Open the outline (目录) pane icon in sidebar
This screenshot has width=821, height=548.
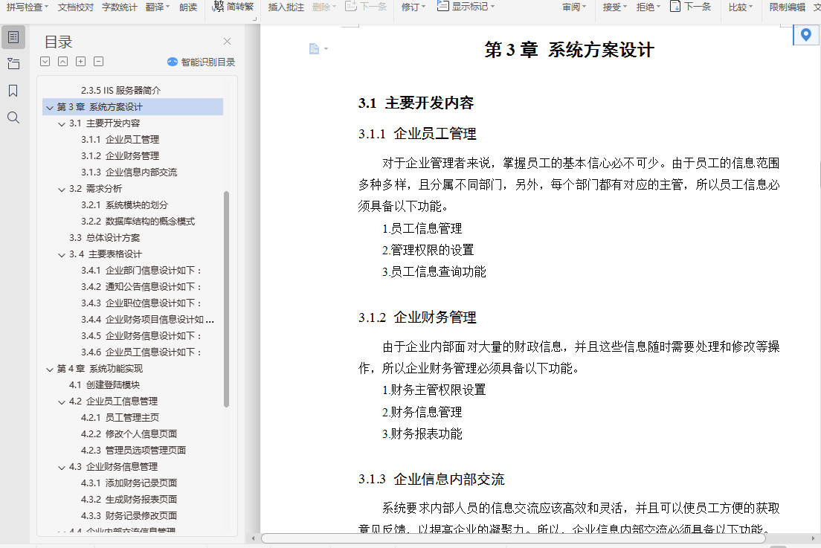tap(13, 38)
